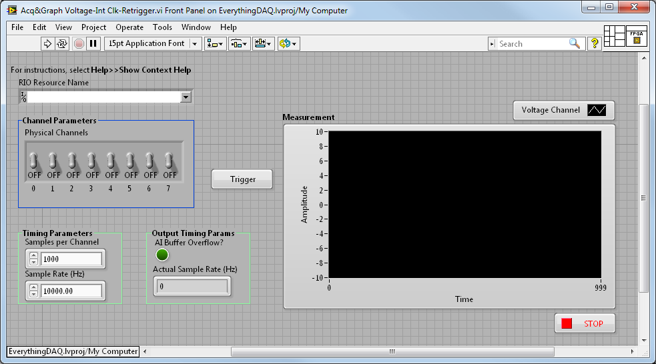Open RIO Resource Name dropdown arrow
Viewport: 656px width, 364px height.
[x=186, y=97]
